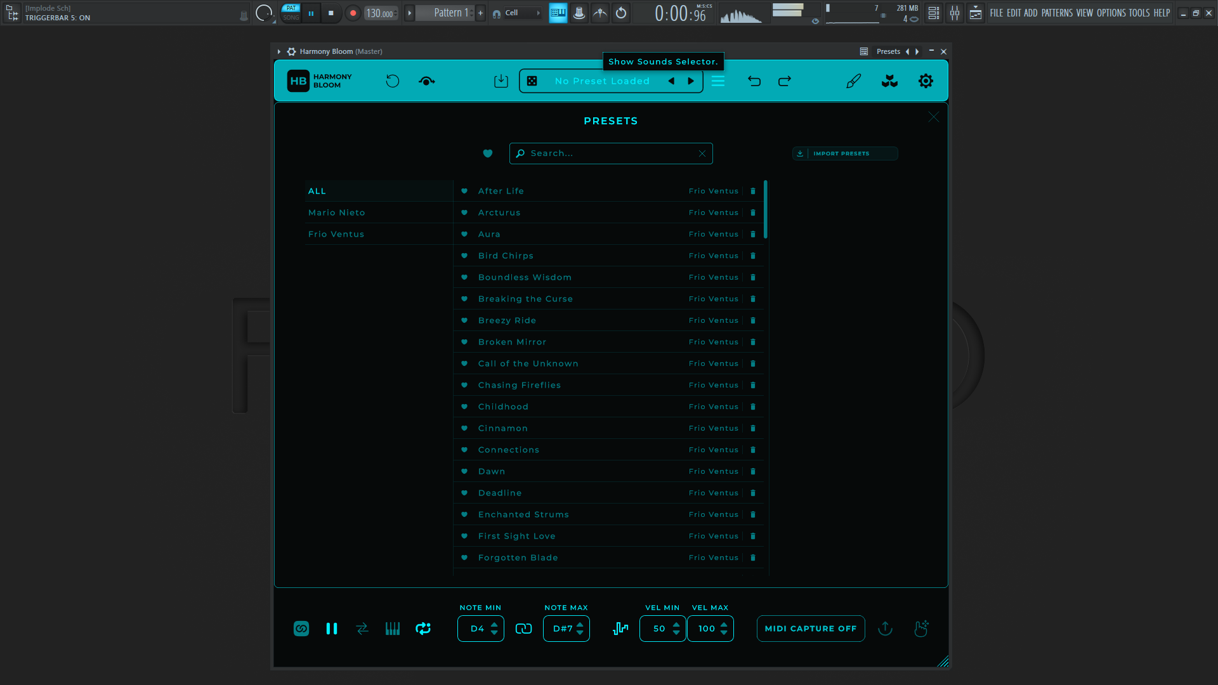Increase the Note Max stepper

[x=580, y=625]
